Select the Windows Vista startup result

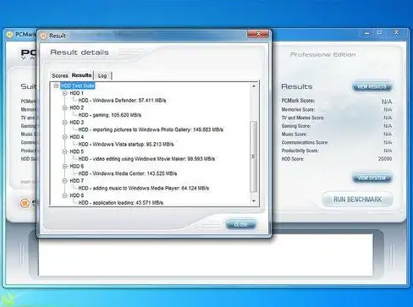click(126, 145)
